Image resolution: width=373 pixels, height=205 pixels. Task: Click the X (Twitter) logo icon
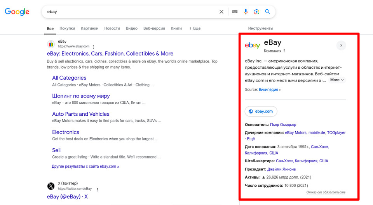pos(51,186)
